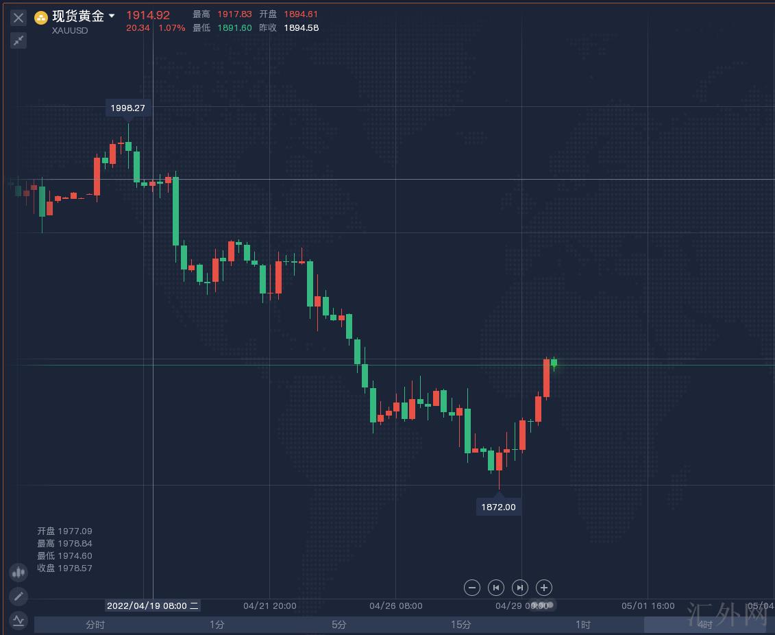Click the collapse/exit fullscreen arrows icon
Screen dimensions: 775x635
point(19,40)
